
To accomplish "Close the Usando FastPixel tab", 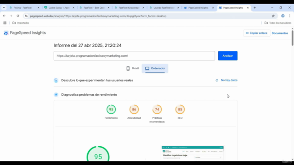I will pyautogui.click(x=178, y=8).
